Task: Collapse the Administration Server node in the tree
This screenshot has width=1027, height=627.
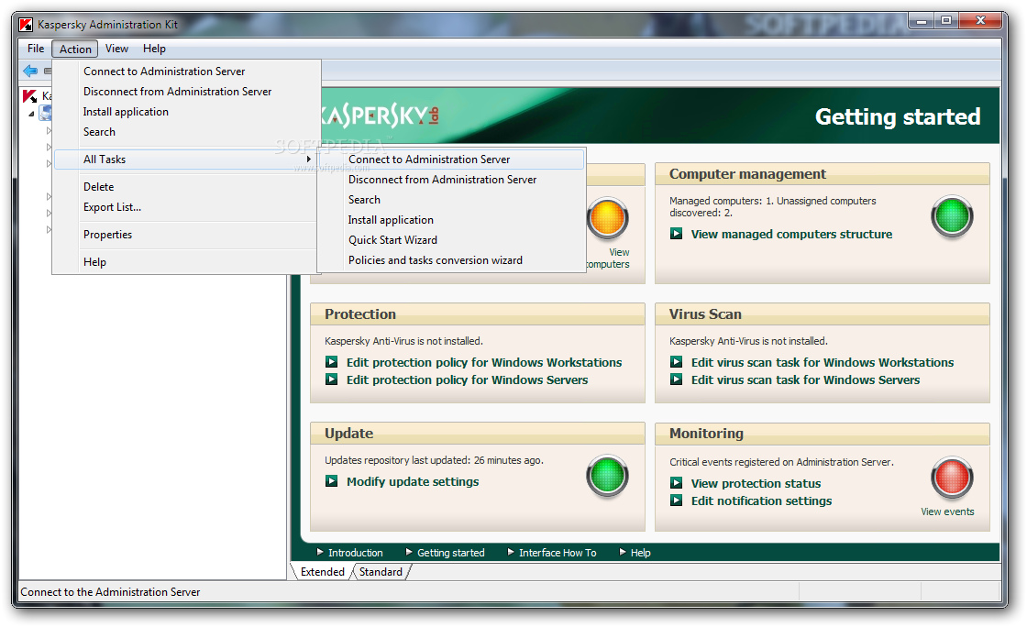Action: [31, 114]
